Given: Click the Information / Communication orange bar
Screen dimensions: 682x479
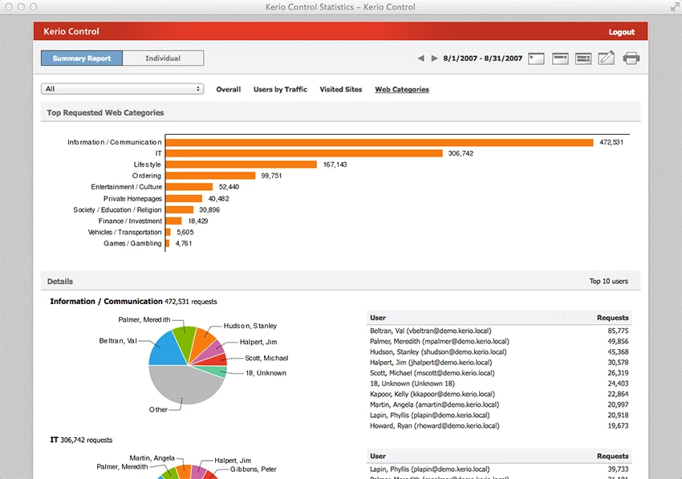Looking at the screenshot, I should pyautogui.click(x=379, y=142).
